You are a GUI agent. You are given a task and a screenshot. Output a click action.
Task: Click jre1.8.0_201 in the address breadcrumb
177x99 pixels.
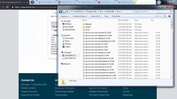110,12
